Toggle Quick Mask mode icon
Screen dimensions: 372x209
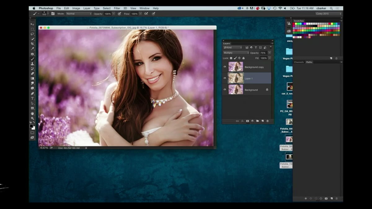point(32,133)
